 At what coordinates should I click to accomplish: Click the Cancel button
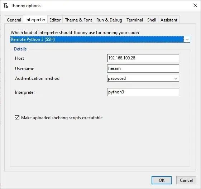(186, 180)
